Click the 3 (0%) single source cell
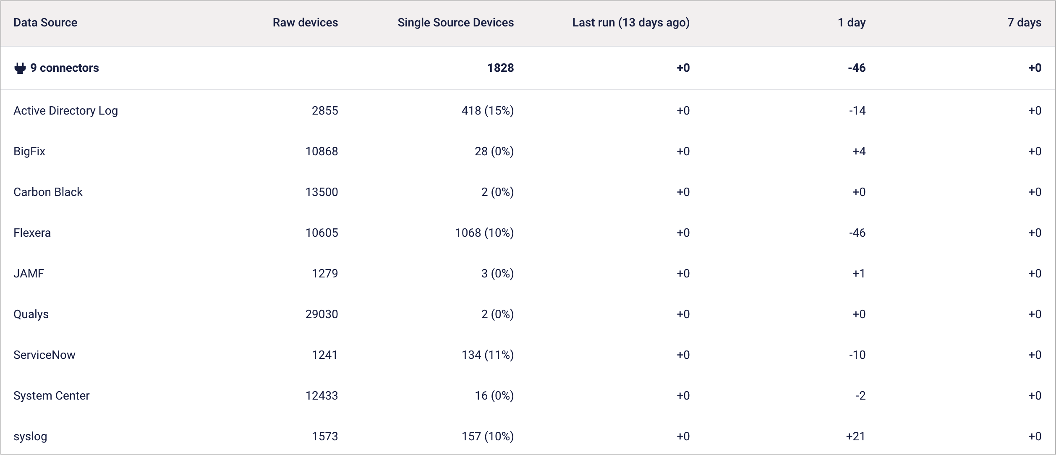Image resolution: width=1056 pixels, height=455 pixels. tap(497, 274)
